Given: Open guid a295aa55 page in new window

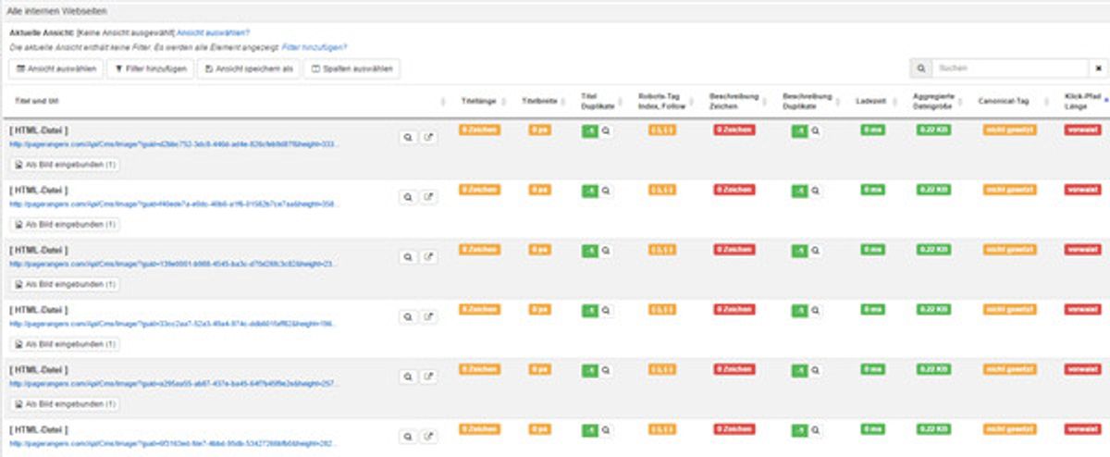Looking at the screenshot, I should [x=429, y=377].
